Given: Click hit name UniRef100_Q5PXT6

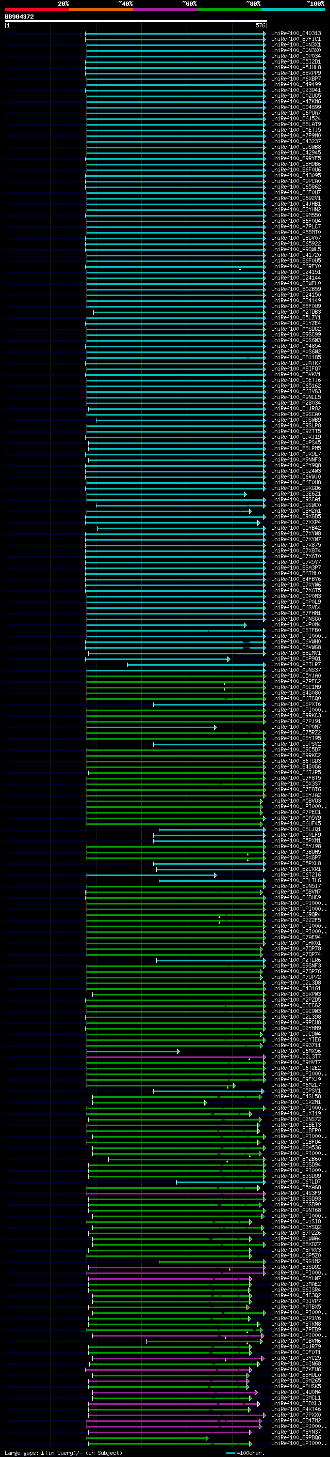Looking at the screenshot, I should 295,704.
